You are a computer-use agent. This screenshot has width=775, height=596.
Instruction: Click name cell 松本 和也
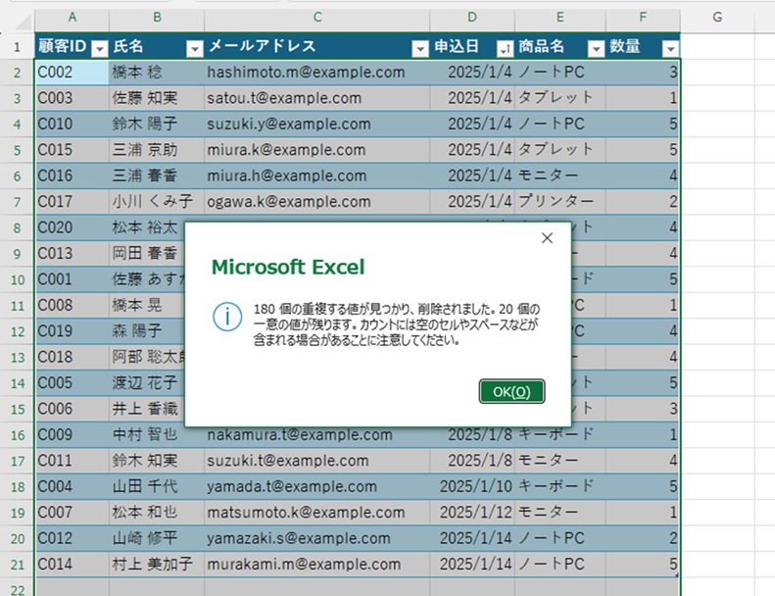157,513
